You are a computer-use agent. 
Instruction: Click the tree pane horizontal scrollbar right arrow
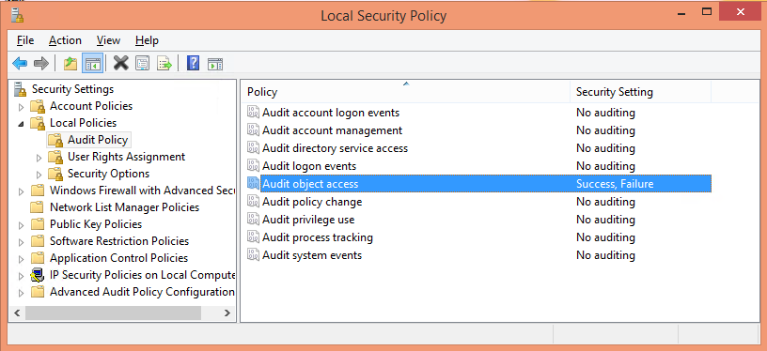click(x=227, y=313)
